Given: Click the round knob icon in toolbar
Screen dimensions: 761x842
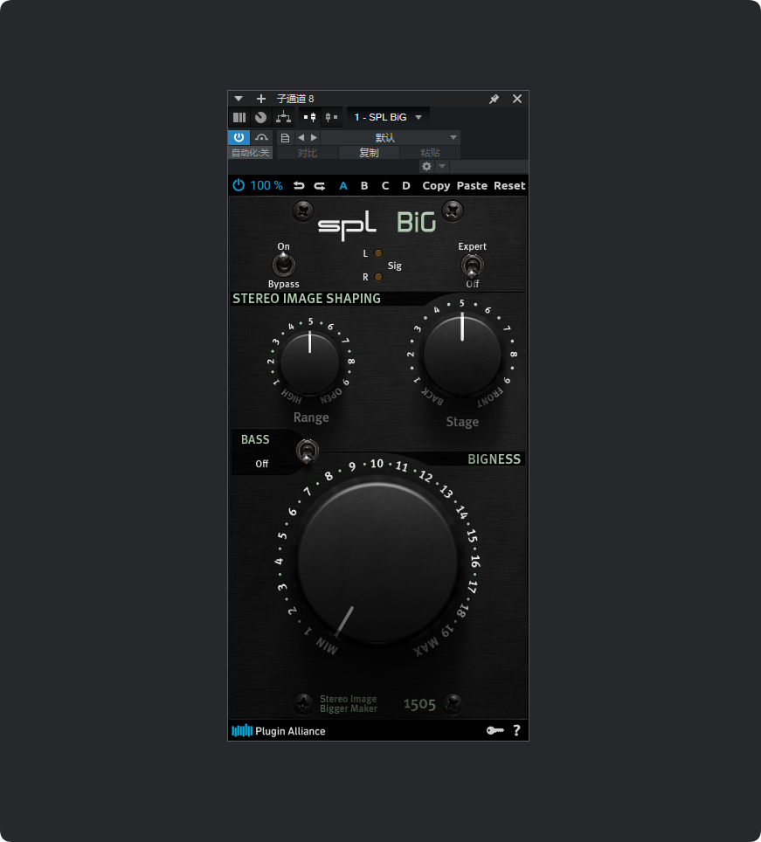Looking at the screenshot, I should pos(261,117).
